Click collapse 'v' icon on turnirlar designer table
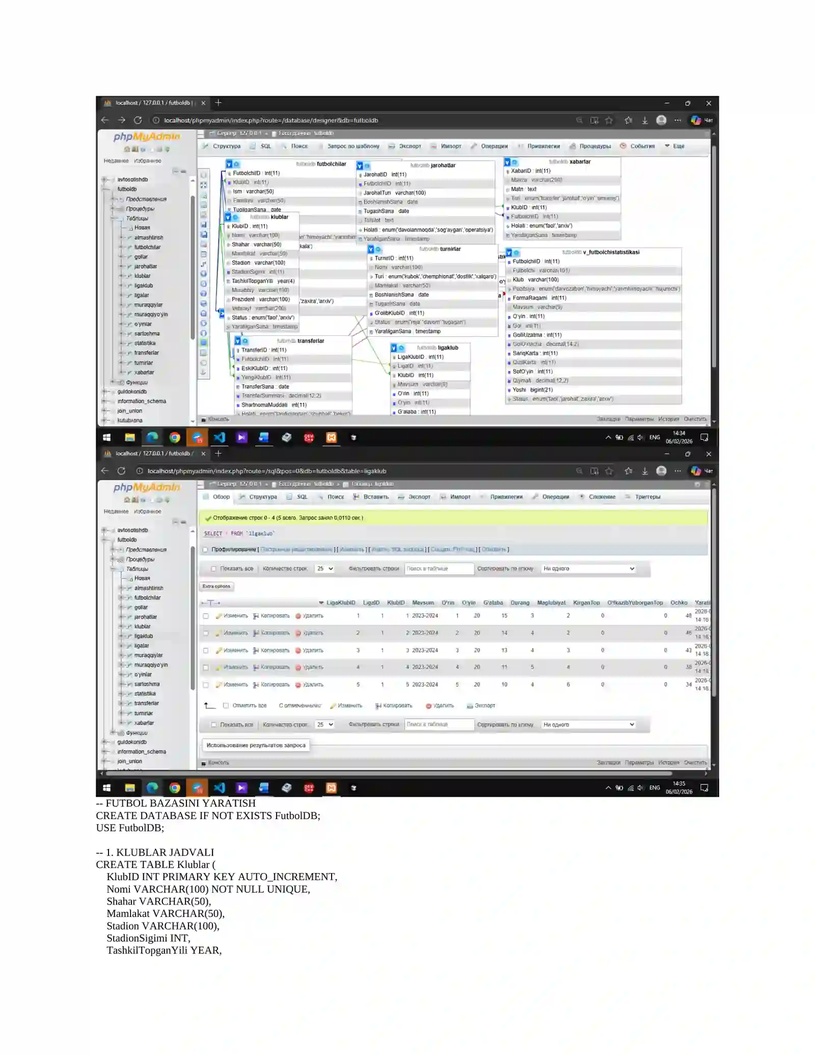 (x=371, y=249)
